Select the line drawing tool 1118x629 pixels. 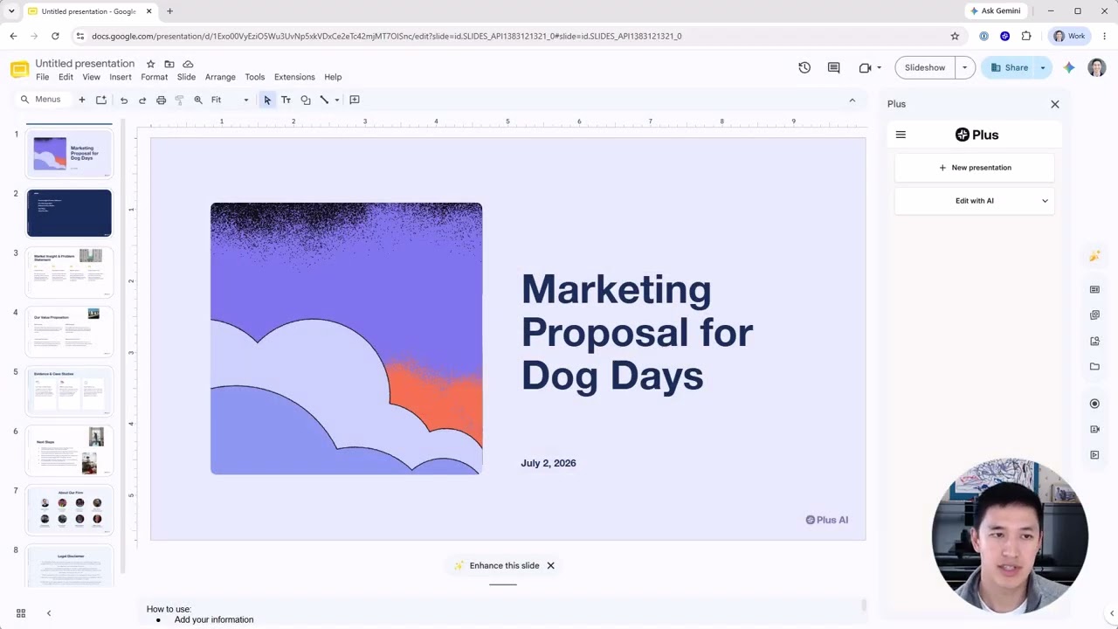324,100
